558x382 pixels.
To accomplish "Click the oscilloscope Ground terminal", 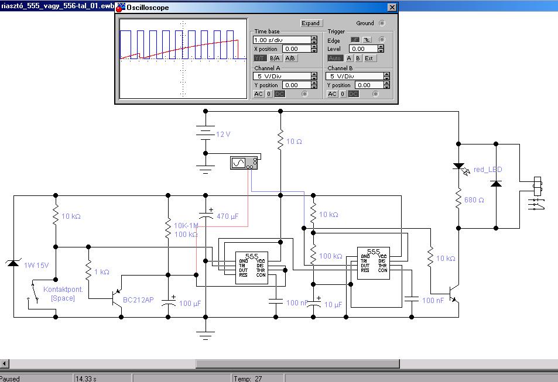I will coord(382,23).
